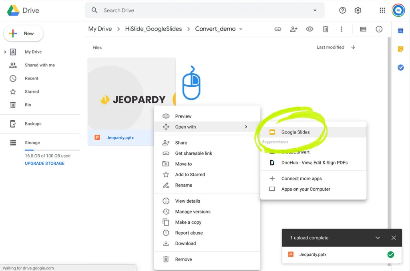Viewport: 410px width, 271px height.
Task: Click the New button
Action: (x=24, y=34)
